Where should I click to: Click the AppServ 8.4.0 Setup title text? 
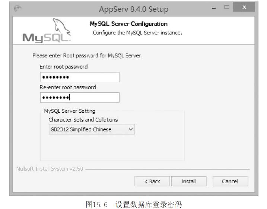134,9
